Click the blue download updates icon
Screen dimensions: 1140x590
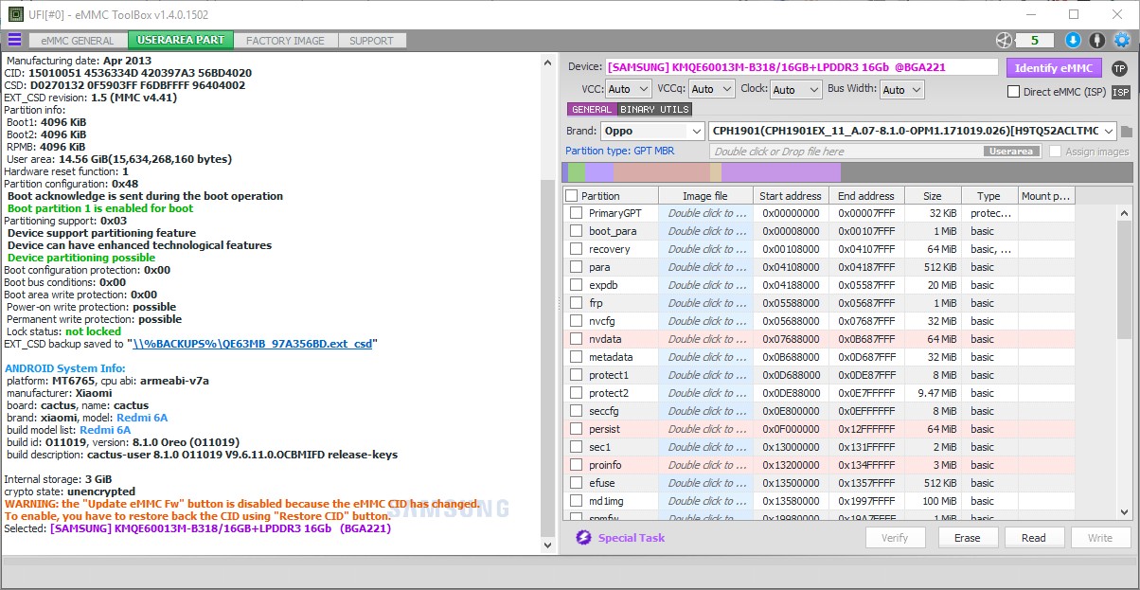pyautogui.click(x=1073, y=40)
